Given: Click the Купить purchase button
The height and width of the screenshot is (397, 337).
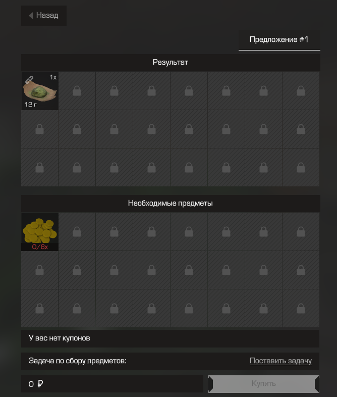Looking at the screenshot, I should click(x=264, y=384).
